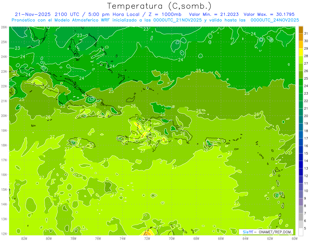Click the '21N' latitude axis label

(x=4, y=101)
